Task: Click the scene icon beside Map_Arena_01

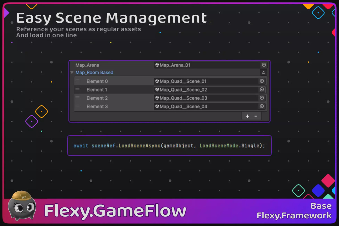Action: [x=157, y=65]
